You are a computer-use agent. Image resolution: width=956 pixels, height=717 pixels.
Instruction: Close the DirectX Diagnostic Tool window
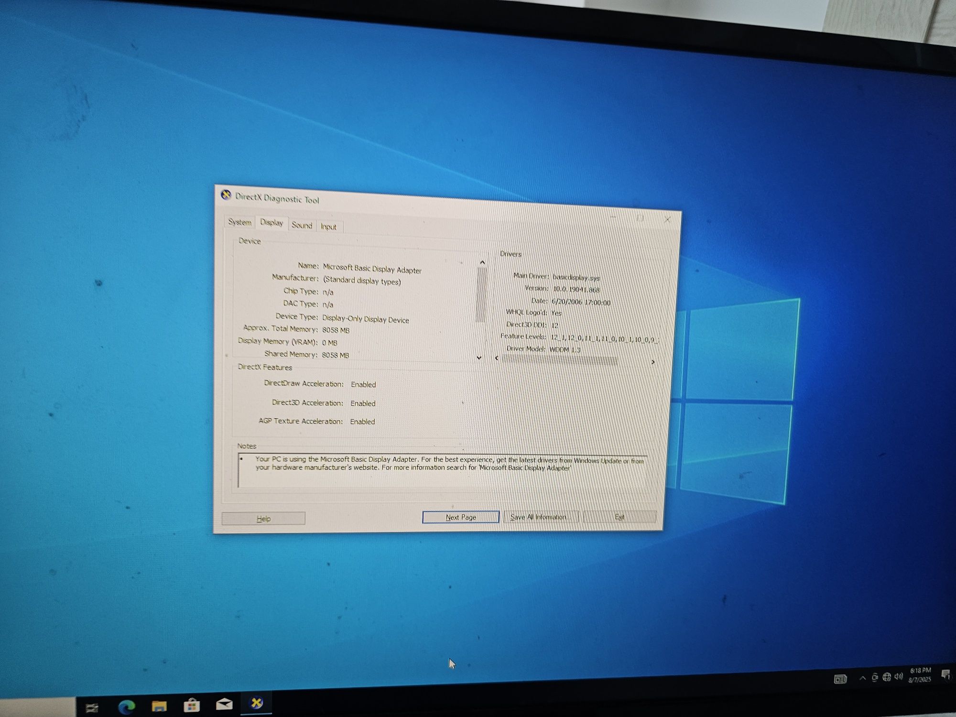click(667, 219)
